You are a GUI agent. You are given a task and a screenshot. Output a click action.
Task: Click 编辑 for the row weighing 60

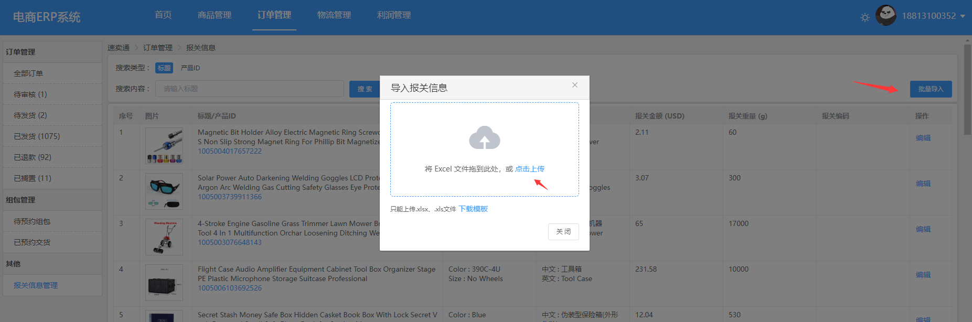[923, 138]
